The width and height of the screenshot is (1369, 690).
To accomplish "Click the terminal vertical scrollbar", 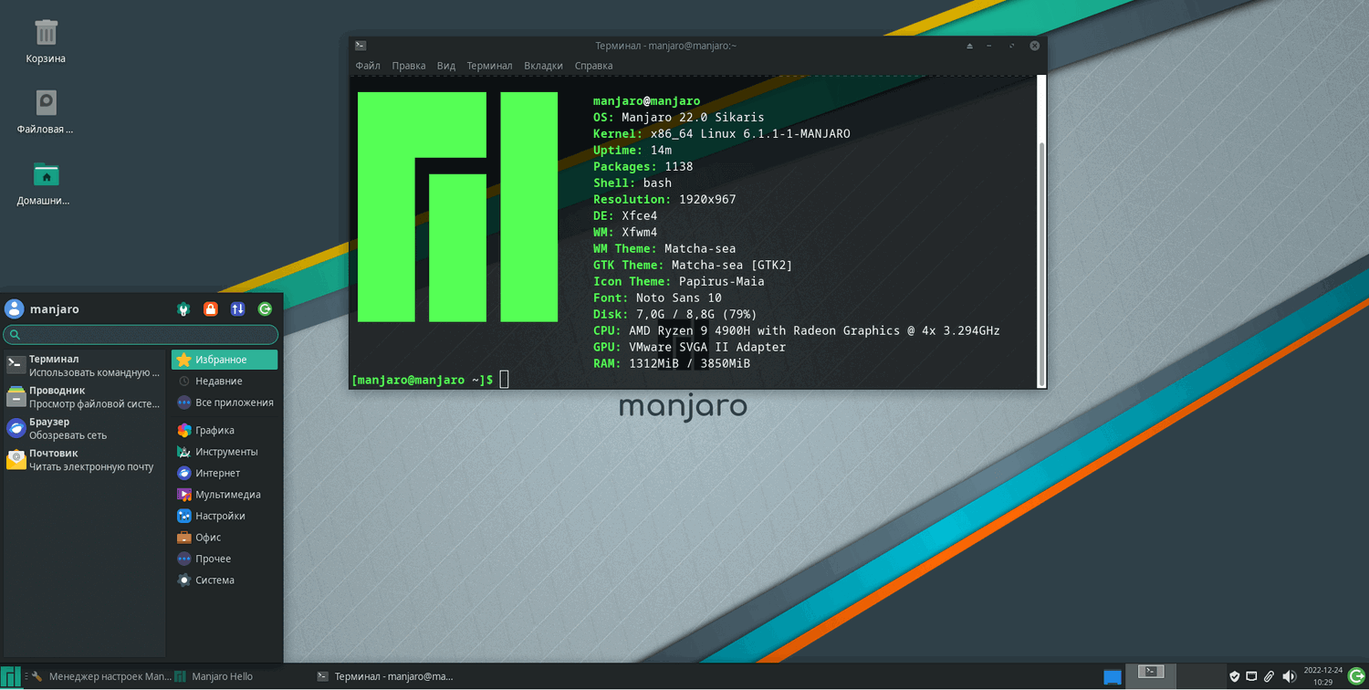I will click(x=1041, y=231).
